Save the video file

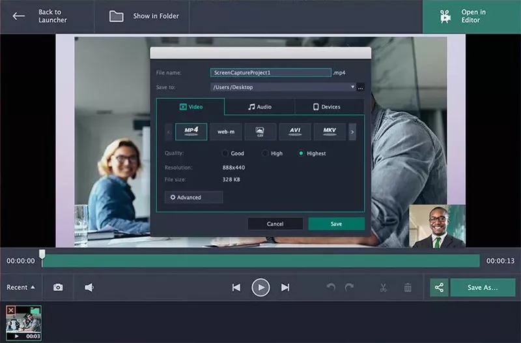point(336,224)
